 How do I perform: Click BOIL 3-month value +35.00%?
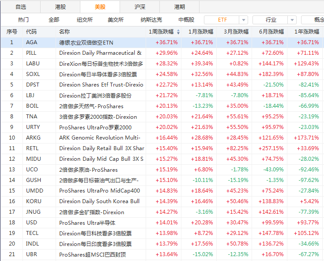[x=237, y=106]
